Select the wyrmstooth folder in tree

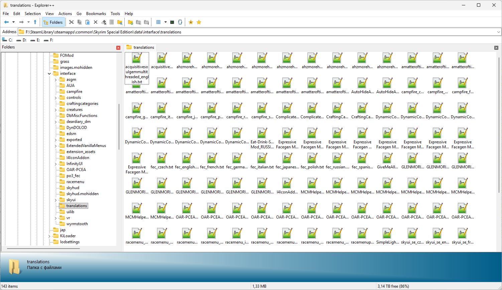click(77, 224)
